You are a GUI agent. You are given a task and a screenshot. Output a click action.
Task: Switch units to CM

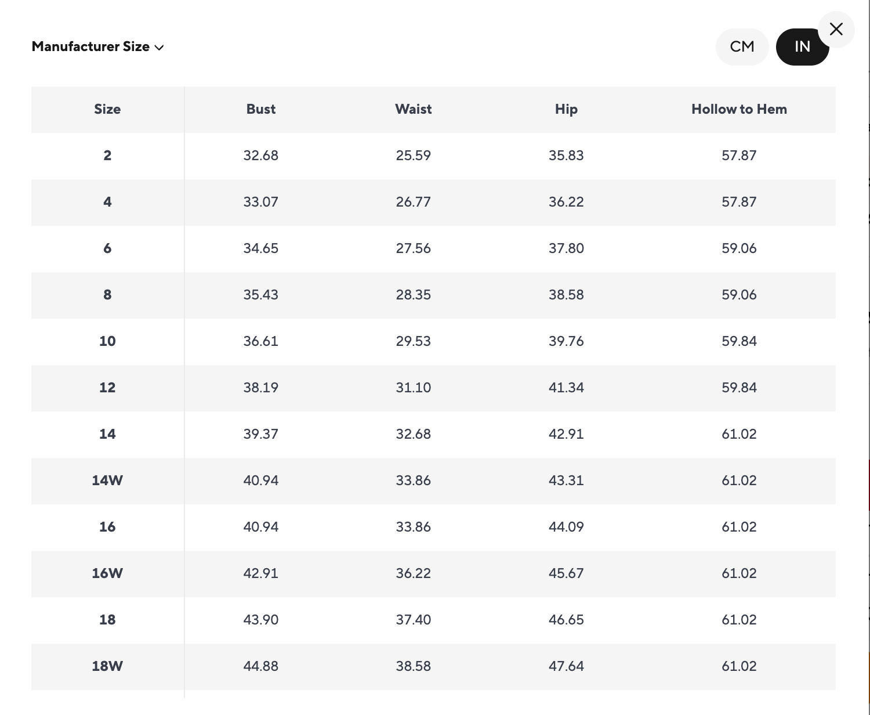coord(742,46)
